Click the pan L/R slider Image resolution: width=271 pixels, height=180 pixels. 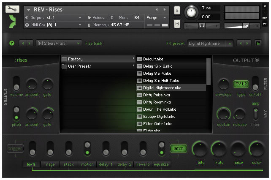point(202,26)
